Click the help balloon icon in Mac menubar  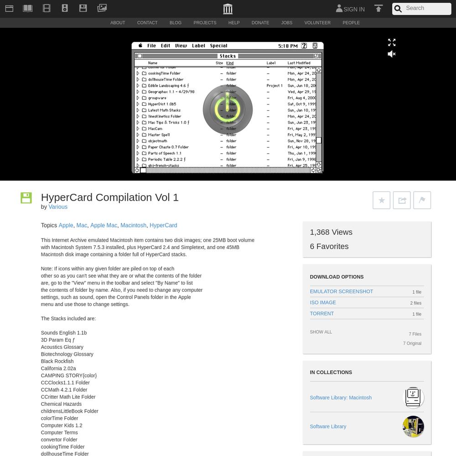tap(304, 46)
